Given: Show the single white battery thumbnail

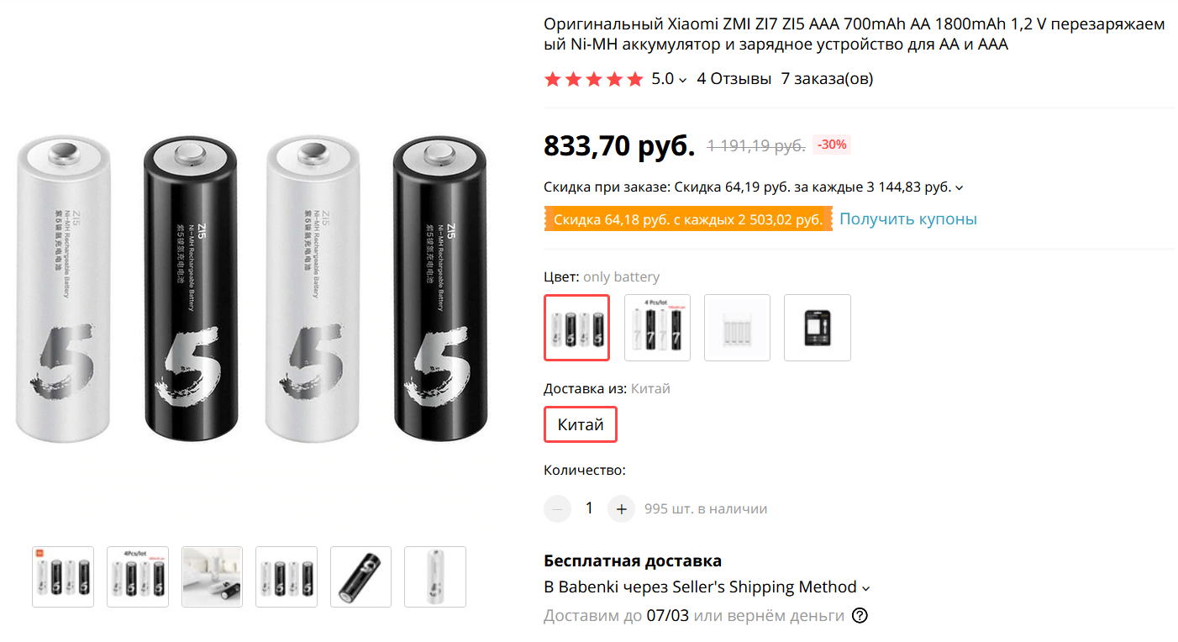Looking at the screenshot, I should (x=434, y=576).
